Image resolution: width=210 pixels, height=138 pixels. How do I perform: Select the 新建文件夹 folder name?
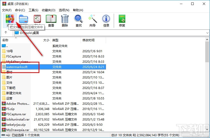pyautogui.click(x=14, y=93)
